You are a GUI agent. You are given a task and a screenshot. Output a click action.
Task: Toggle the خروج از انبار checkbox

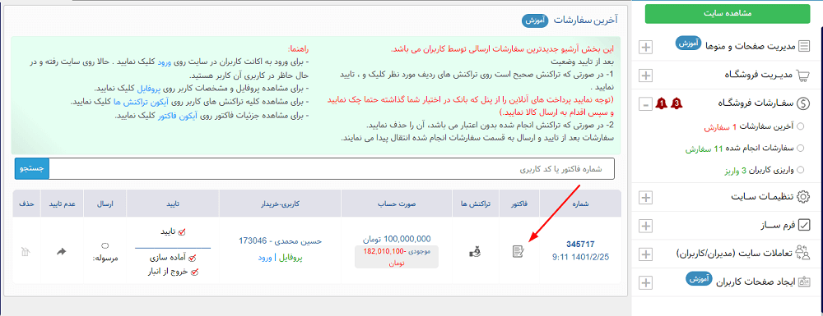(195, 272)
